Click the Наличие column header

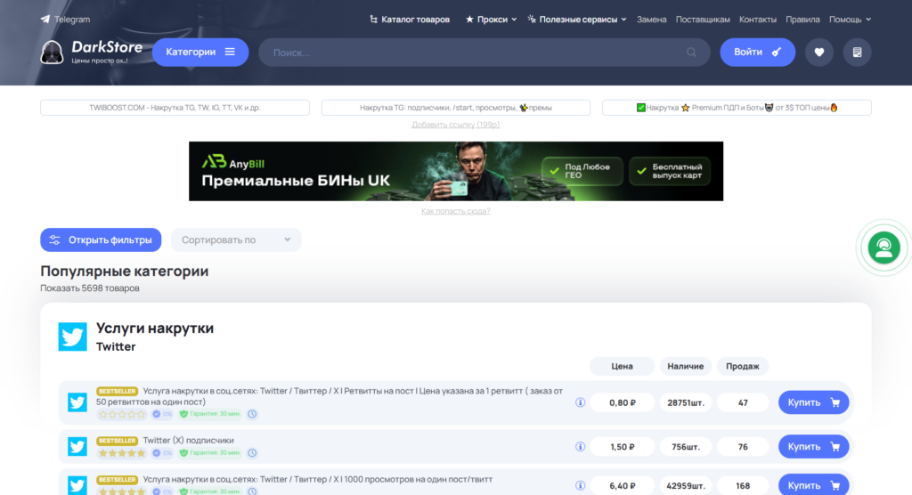coord(685,367)
